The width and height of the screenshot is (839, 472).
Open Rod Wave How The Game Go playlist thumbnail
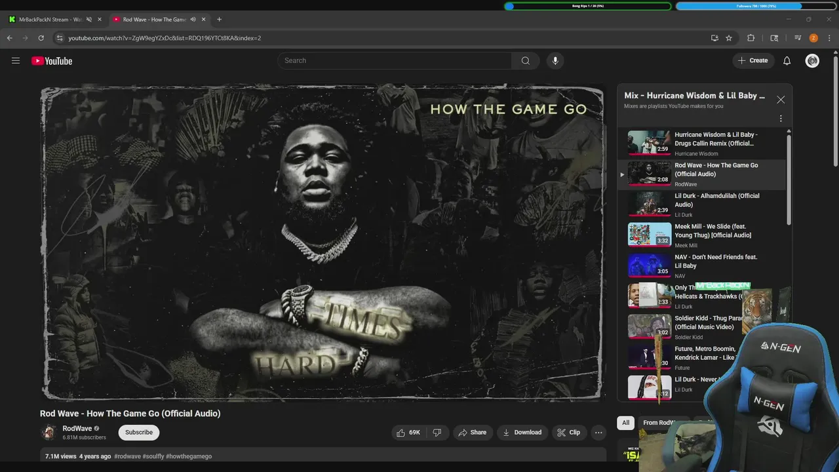(x=649, y=174)
